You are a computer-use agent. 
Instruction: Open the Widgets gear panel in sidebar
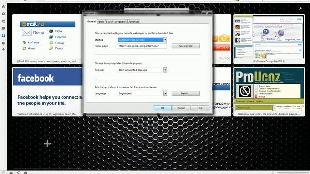[x=3, y=14]
